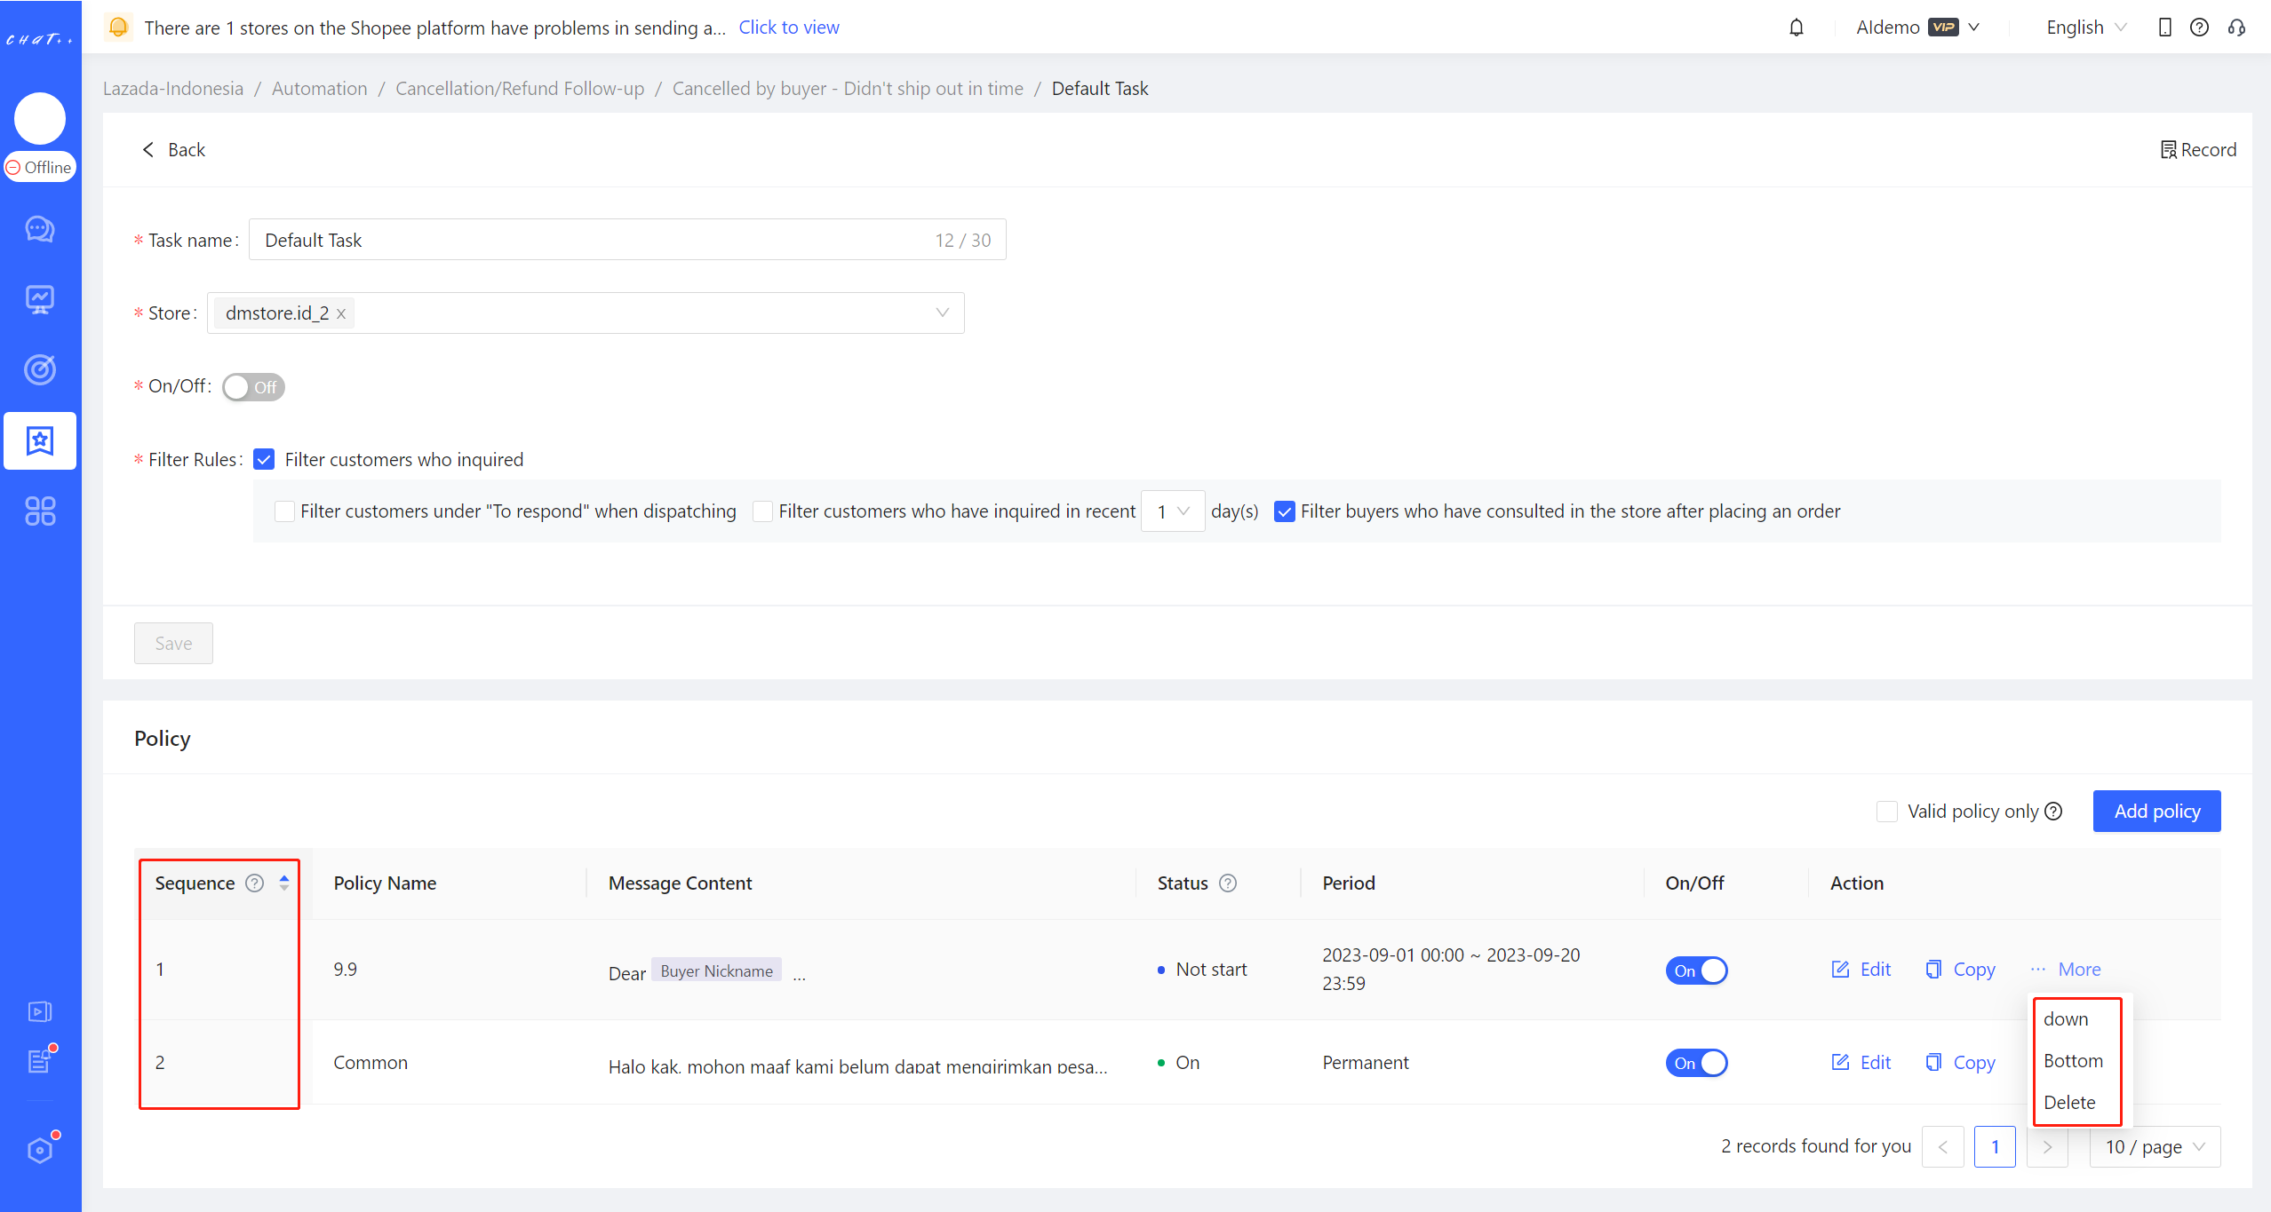
Task: Click the ChatPlus logo
Action: click(x=40, y=39)
